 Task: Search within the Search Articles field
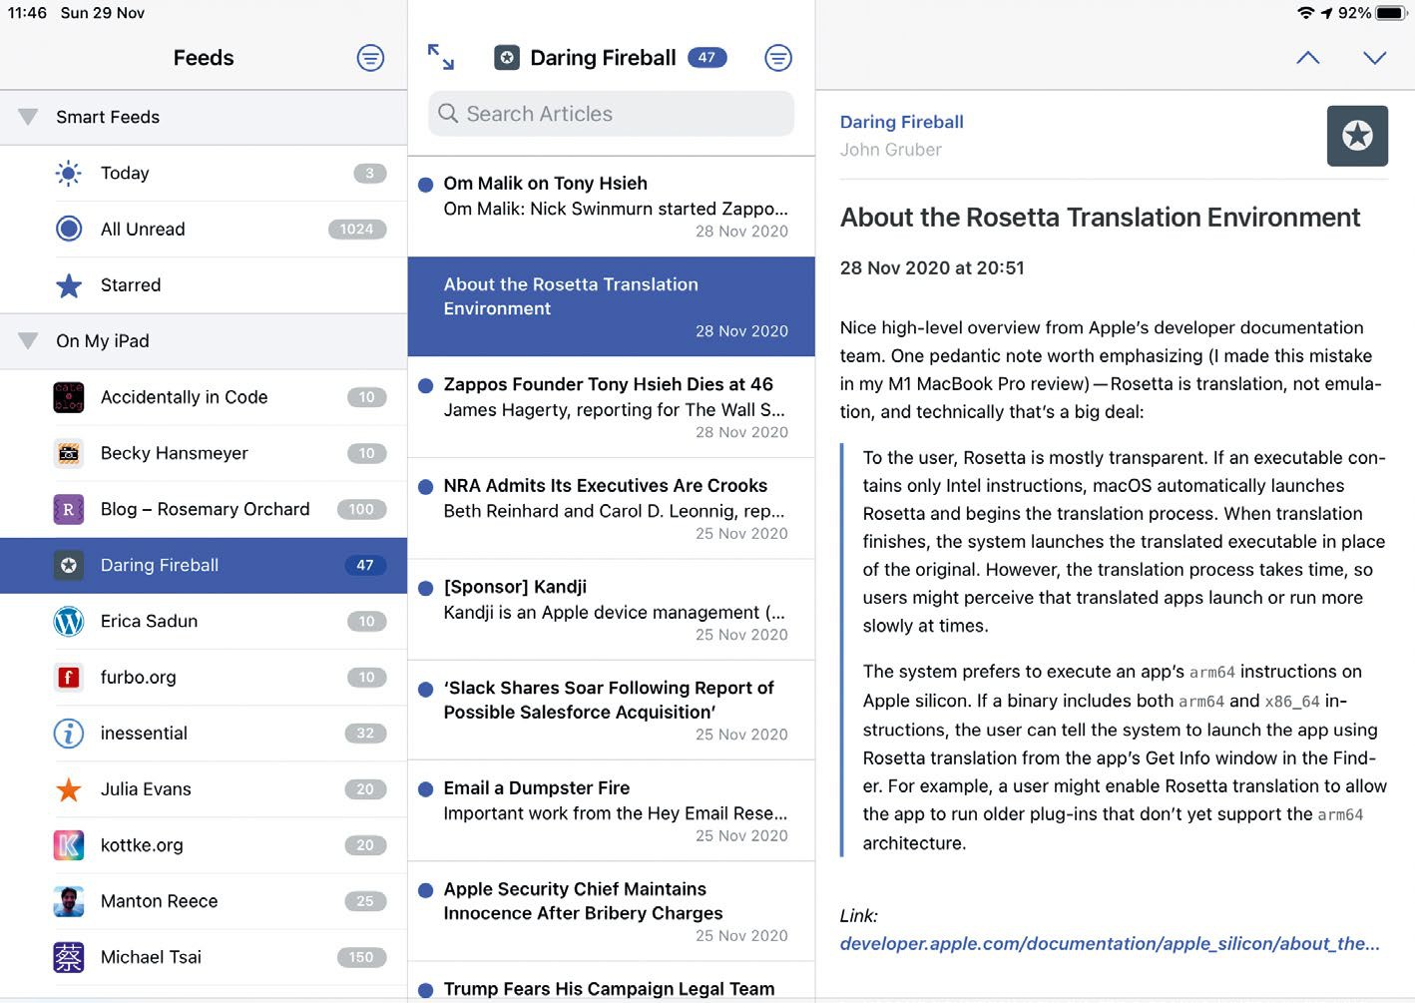611,114
